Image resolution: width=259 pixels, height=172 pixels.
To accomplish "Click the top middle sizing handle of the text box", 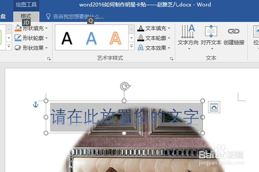I will click(x=124, y=101).
